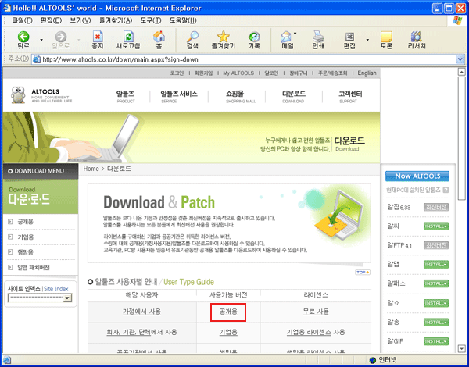Open 공개용 in the Download menu sidebar
Image resolution: width=469 pixels, height=367 pixels.
pos(26,222)
